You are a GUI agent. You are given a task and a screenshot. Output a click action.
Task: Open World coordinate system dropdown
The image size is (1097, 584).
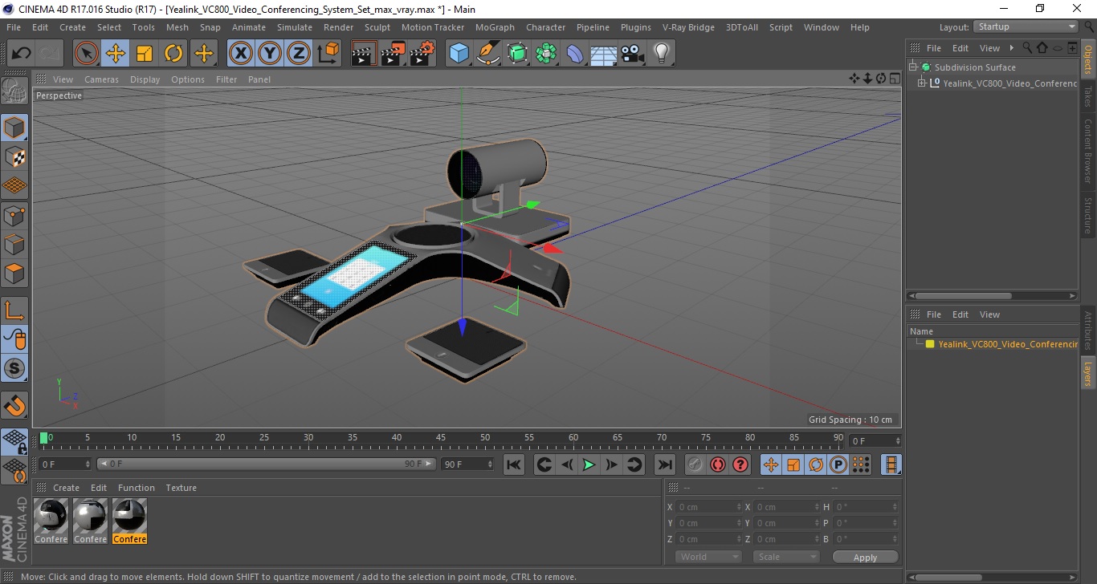pyautogui.click(x=708, y=557)
